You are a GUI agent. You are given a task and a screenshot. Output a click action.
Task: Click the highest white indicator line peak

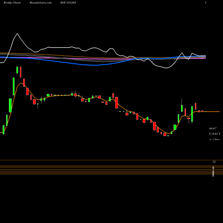pos(17,33)
